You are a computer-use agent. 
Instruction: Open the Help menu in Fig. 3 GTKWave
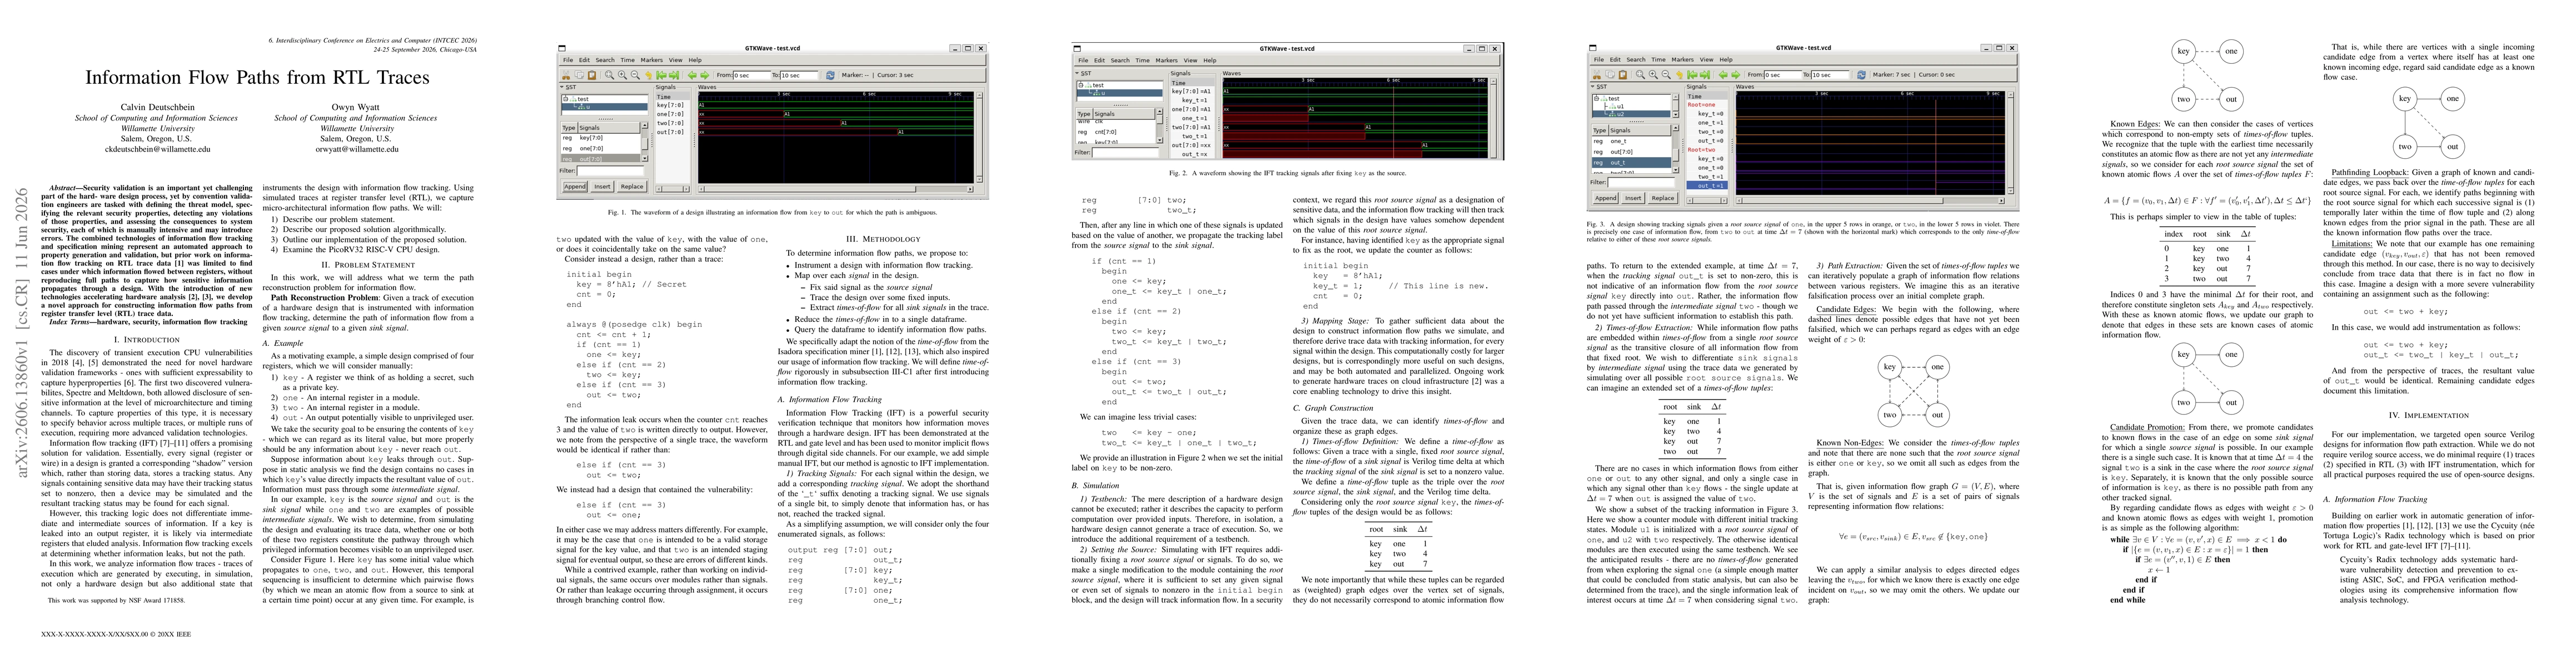click(1726, 60)
